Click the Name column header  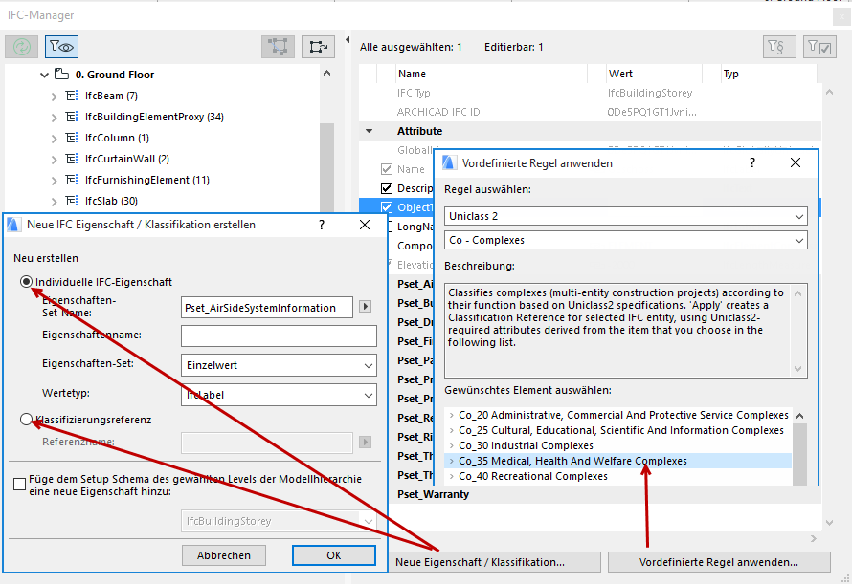[x=491, y=74]
